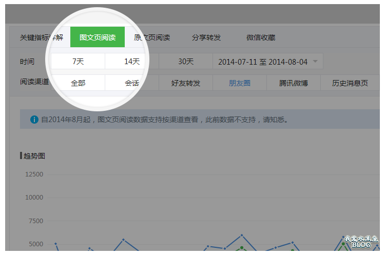Open the 原文页阅读 tab
This screenshot has width=385, height=255.
[152, 37]
